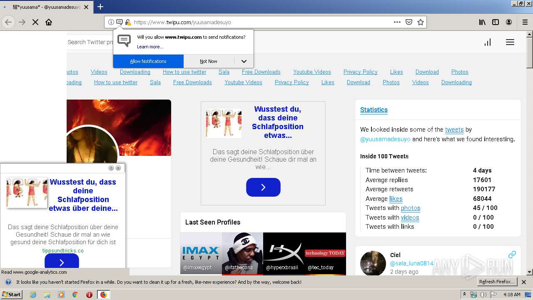This screenshot has height=300, width=533.
Task: Click the forward navigation arrow
Action: (22, 22)
